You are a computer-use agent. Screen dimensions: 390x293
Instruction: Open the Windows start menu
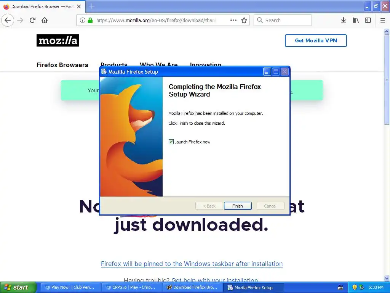click(18, 287)
